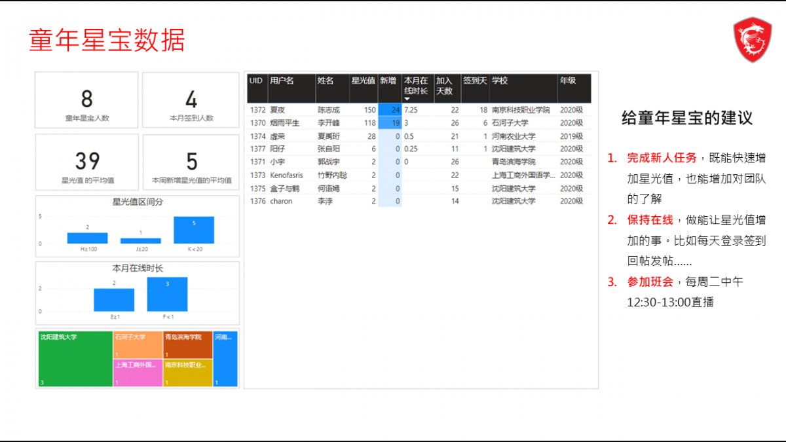Click username 虚荣 in the table

tap(278, 136)
